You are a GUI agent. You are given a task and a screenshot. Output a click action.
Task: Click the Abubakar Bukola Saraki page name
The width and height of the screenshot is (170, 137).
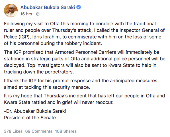(48, 7)
